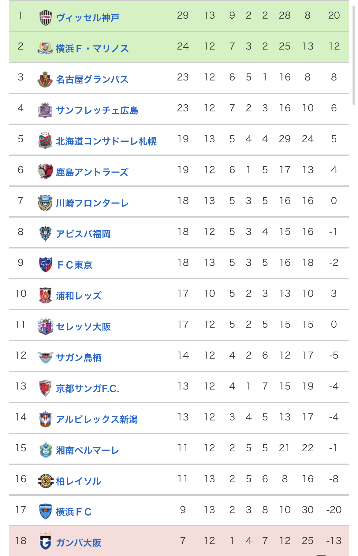Click the vertical scrollbar thumb

354,55
